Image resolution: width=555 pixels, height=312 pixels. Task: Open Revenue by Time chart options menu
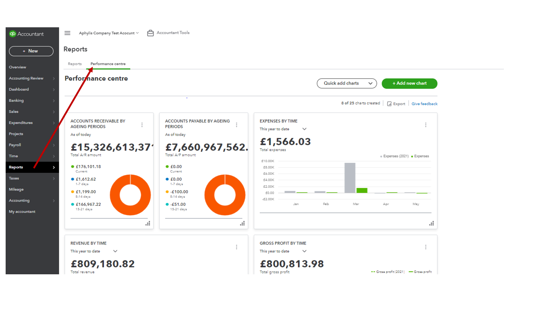click(x=236, y=247)
